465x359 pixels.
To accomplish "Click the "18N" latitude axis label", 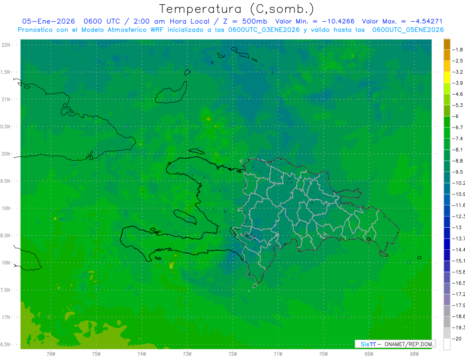I will (6, 263).
